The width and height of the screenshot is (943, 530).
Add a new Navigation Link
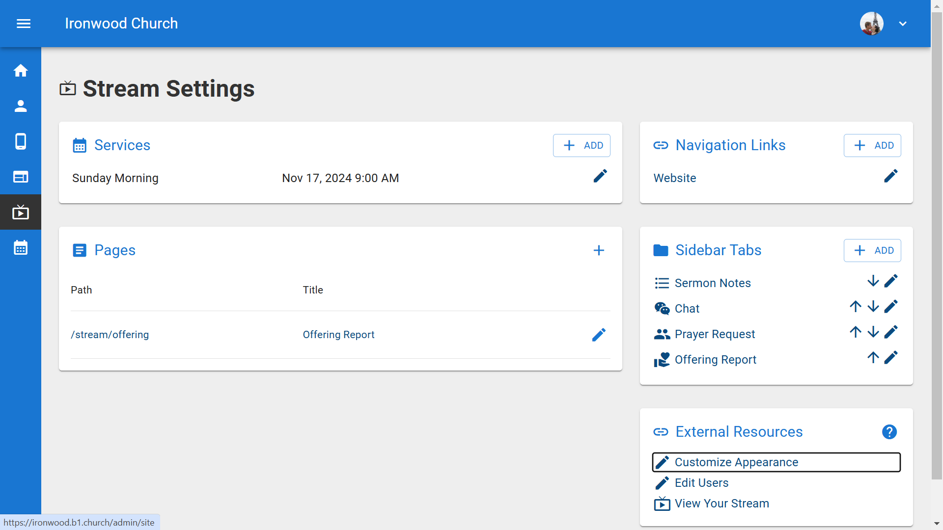coord(872,145)
